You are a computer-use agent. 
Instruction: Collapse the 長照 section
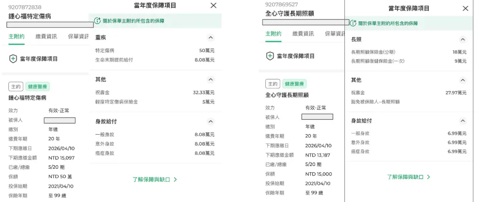coord(462,40)
